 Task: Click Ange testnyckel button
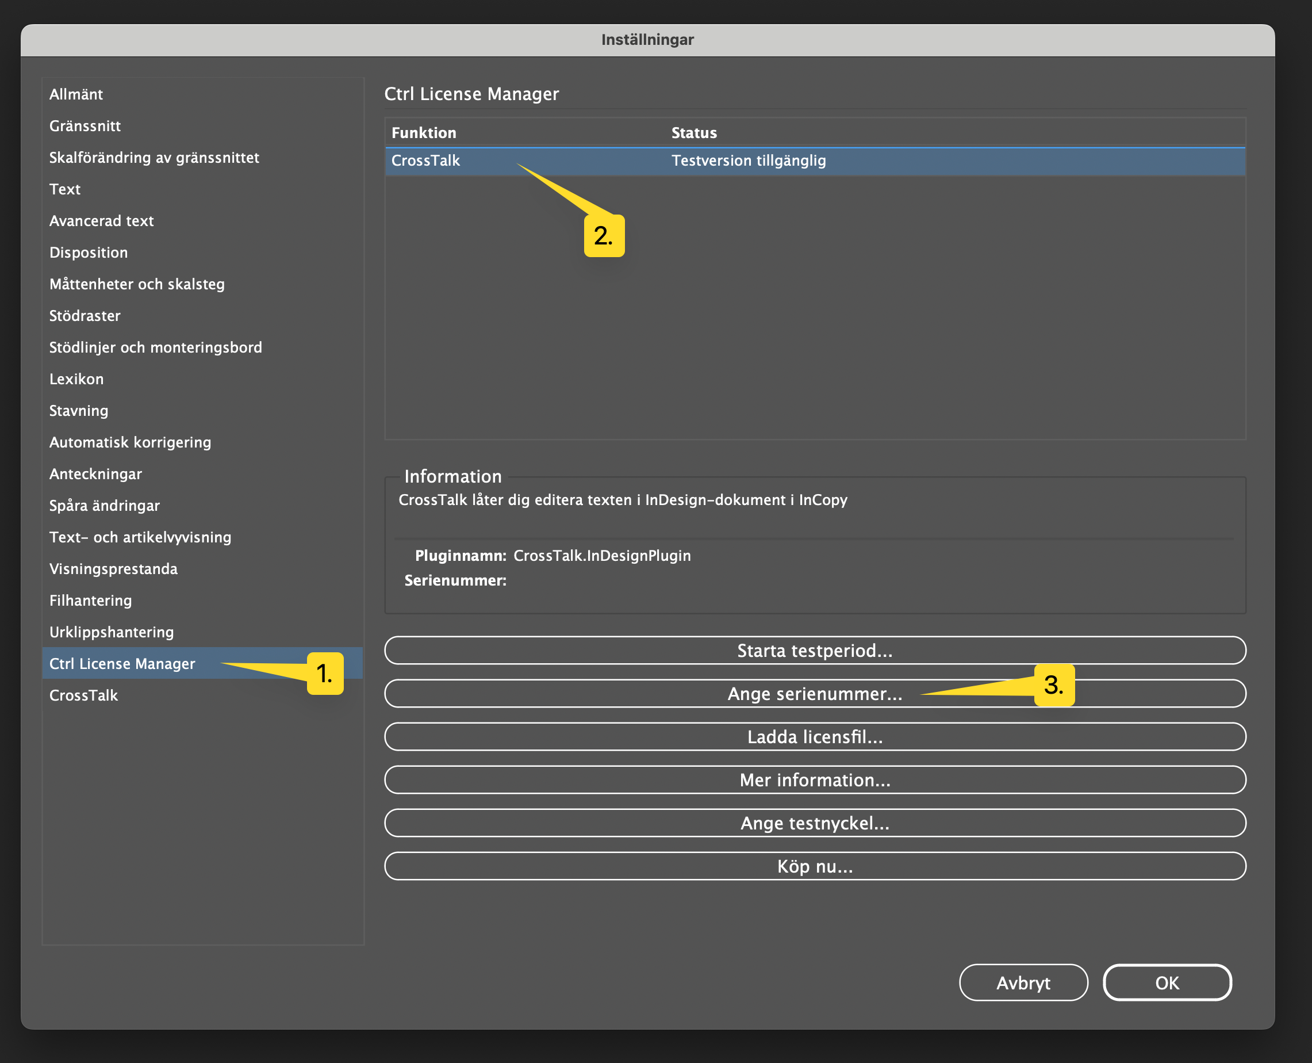(x=815, y=823)
